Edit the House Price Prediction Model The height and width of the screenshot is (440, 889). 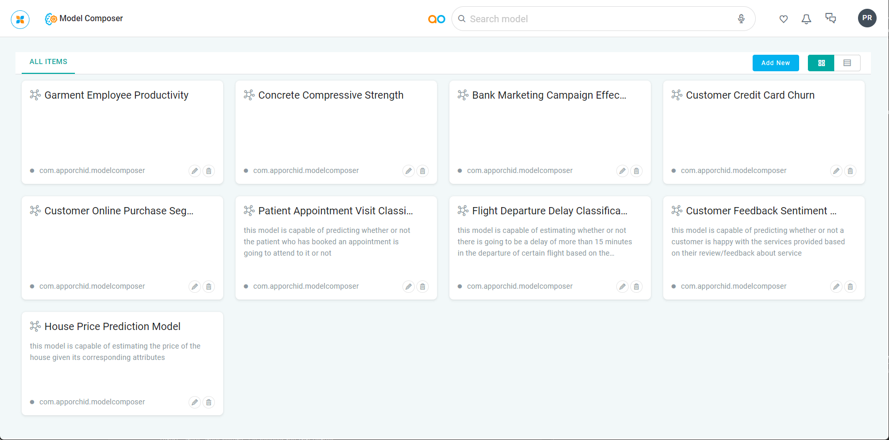[195, 402]
